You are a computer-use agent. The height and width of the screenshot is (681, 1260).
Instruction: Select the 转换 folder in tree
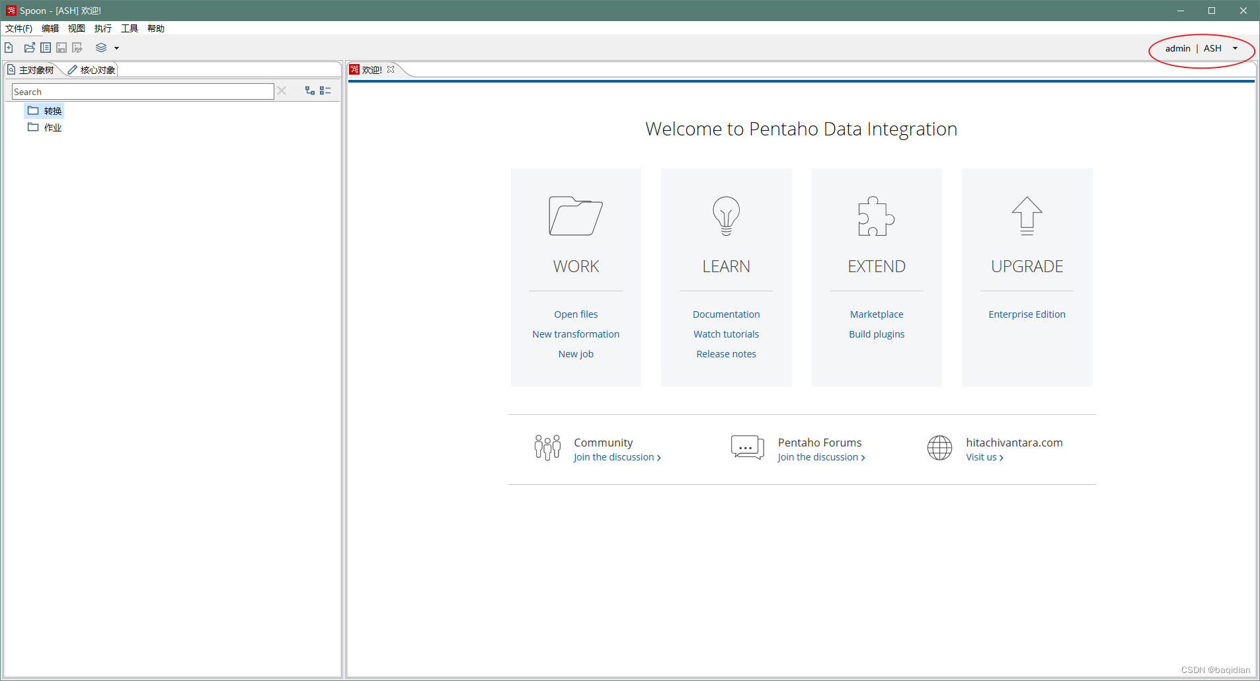click(45, 111)
